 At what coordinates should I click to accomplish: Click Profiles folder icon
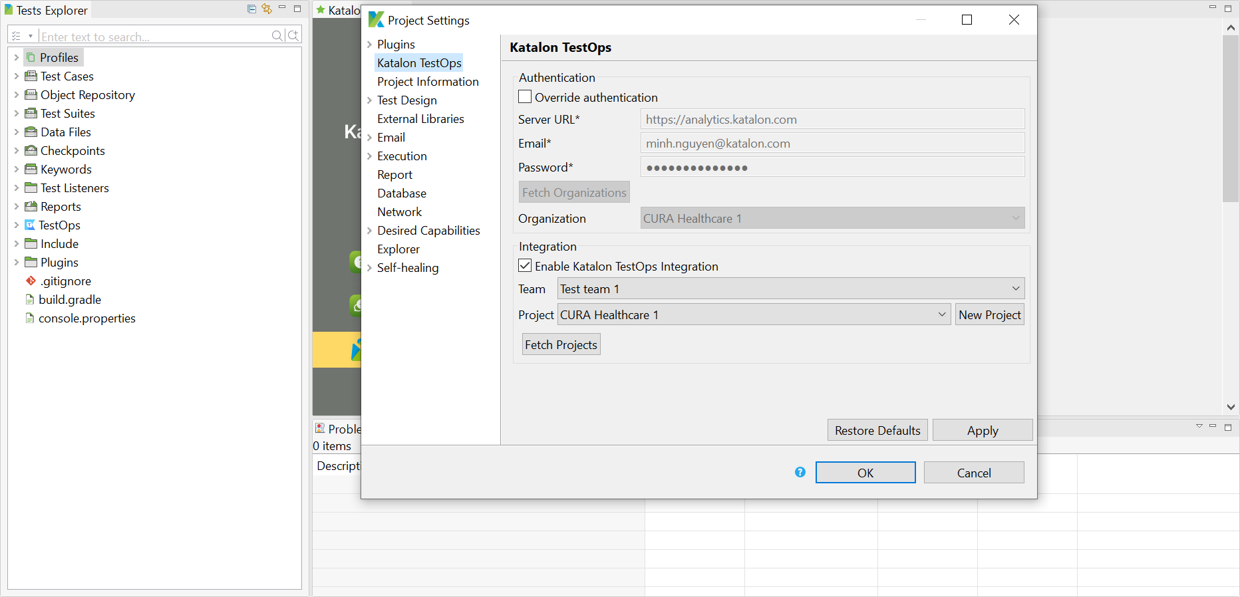click(31, 57)
